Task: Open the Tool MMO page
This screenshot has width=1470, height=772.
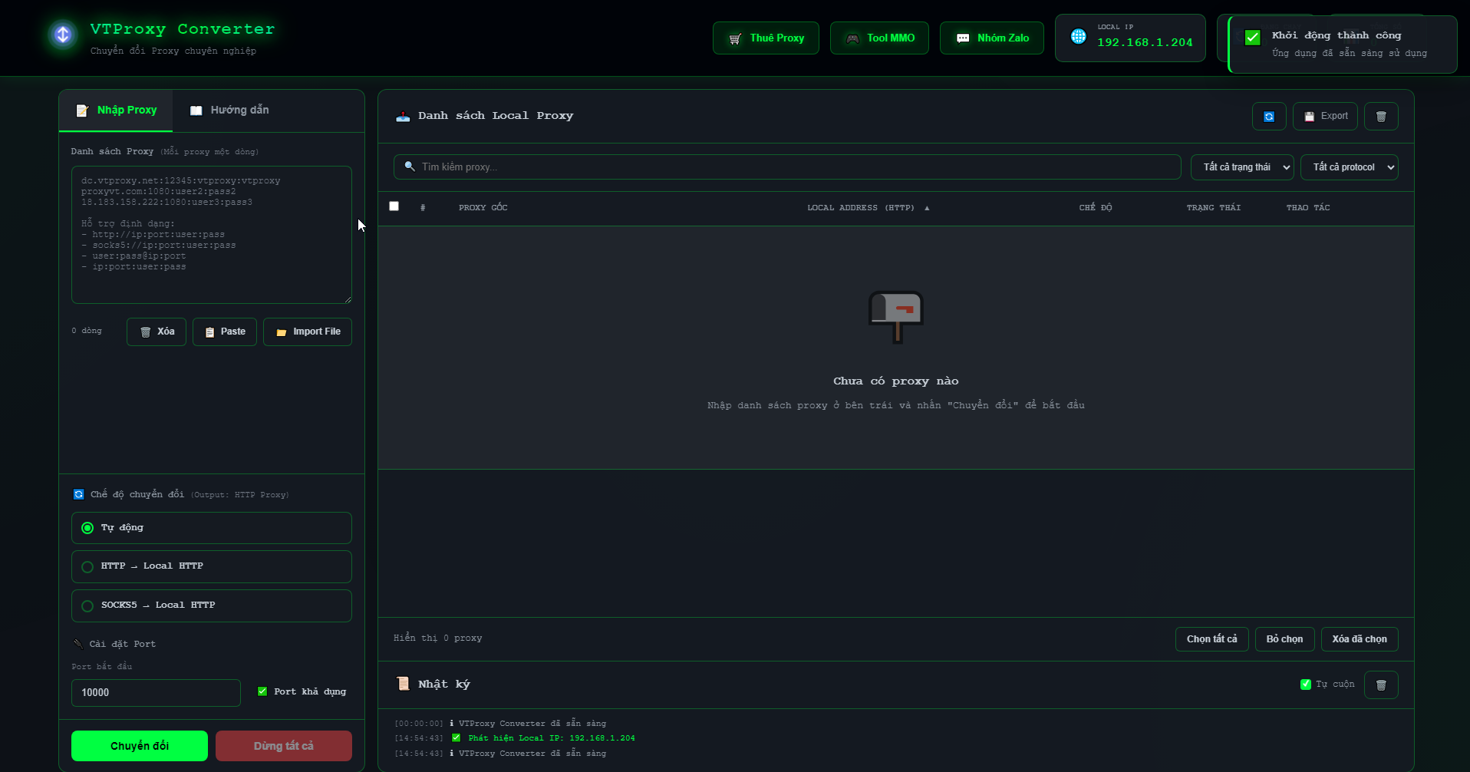Action: (x=879, y=38)
